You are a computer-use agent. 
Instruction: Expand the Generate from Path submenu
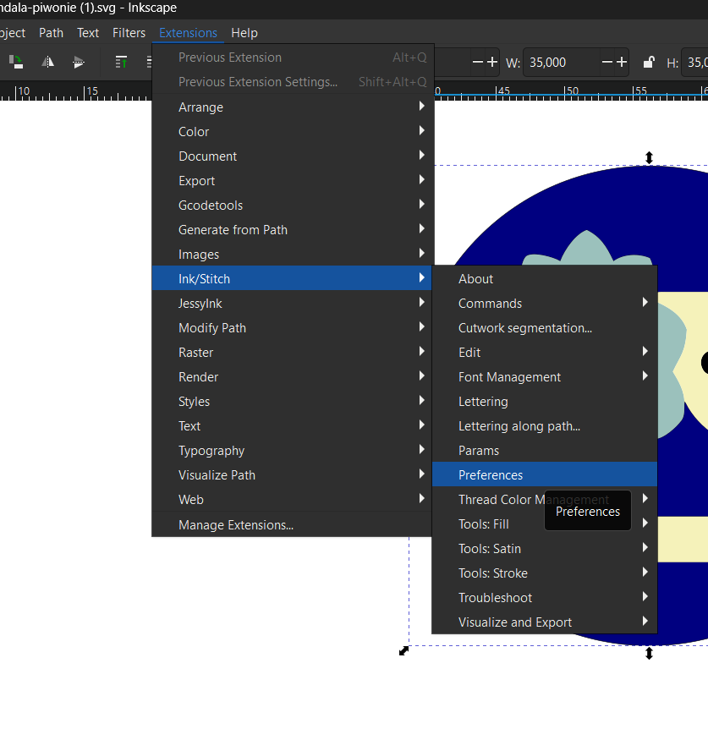[x=293, y=230]
